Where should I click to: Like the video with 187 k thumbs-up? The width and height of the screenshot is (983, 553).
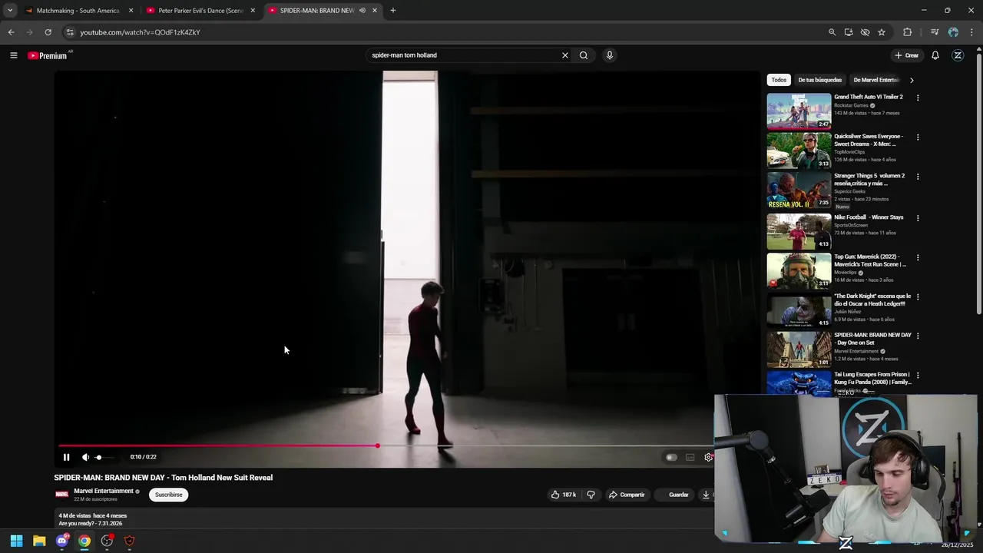click(x=563, y=495)
